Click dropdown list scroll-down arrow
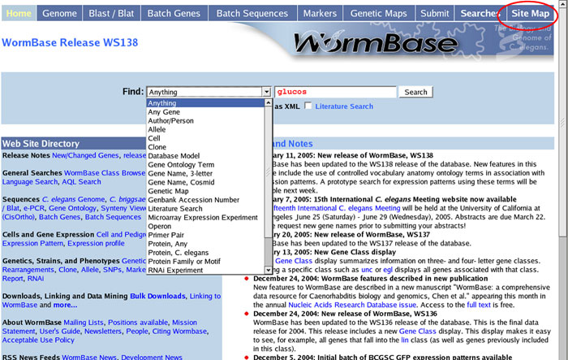The height and width of the screenshot is (360, 568). 269,270
